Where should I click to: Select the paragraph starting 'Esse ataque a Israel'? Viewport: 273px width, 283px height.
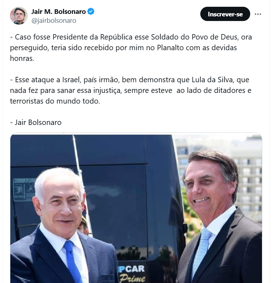click(x=130, y=90)
